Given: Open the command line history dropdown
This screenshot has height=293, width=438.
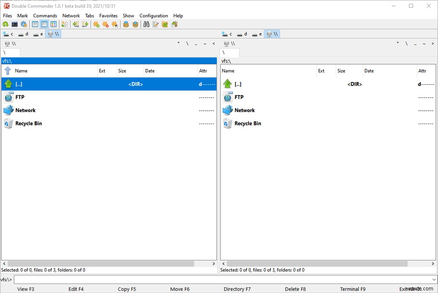Looking at the screenshot, I should coord(433,279).
